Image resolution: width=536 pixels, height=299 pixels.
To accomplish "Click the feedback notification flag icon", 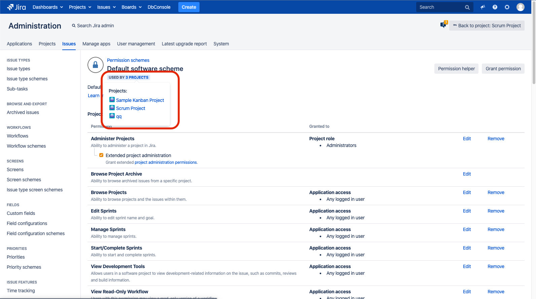I will [443, 25].
